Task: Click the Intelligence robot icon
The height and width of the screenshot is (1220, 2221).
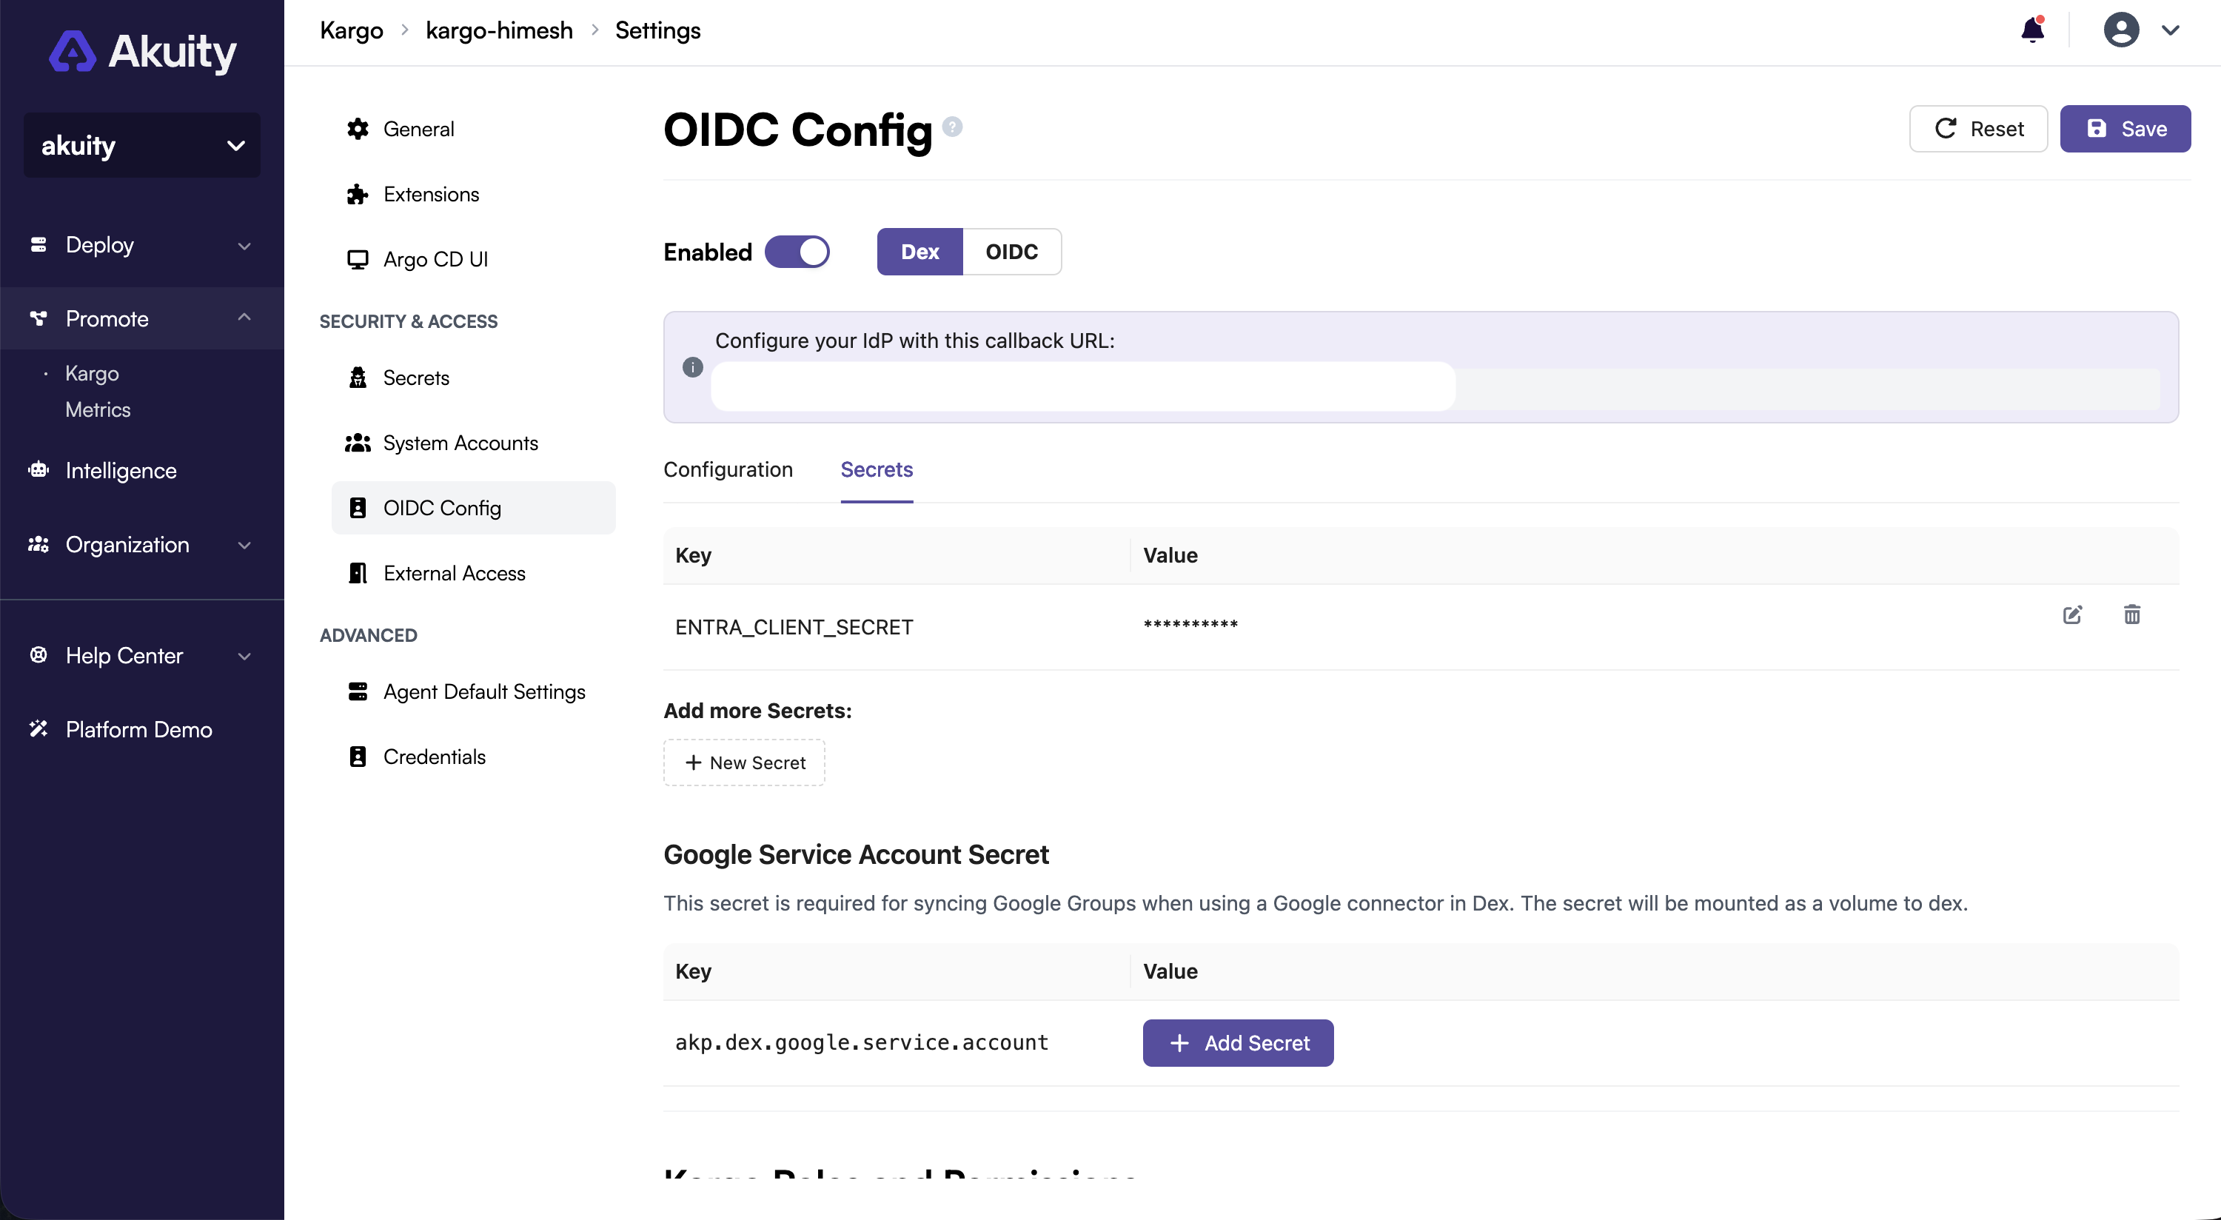Action: tap(38, 470)
